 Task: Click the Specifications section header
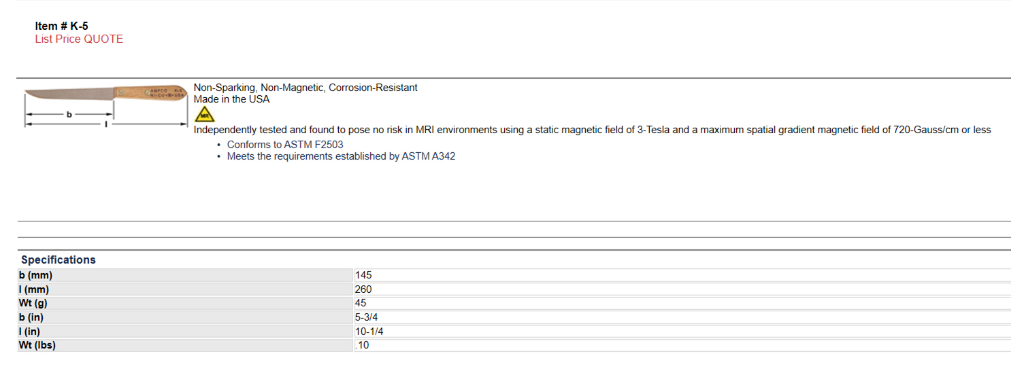(59, 260)
